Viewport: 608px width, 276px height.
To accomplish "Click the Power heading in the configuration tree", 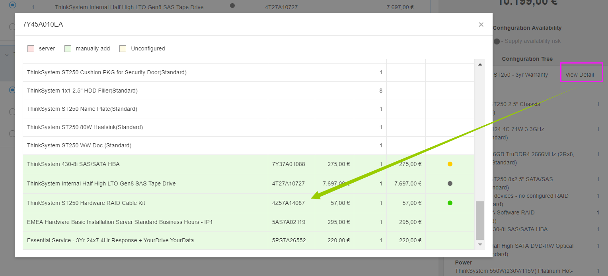I will point(464,262).
